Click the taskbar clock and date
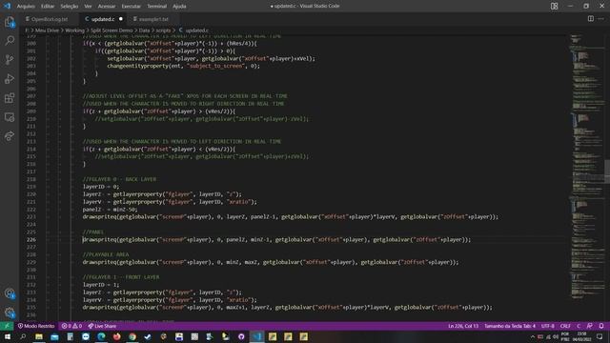The image size is (610, 343). point(582,336)
